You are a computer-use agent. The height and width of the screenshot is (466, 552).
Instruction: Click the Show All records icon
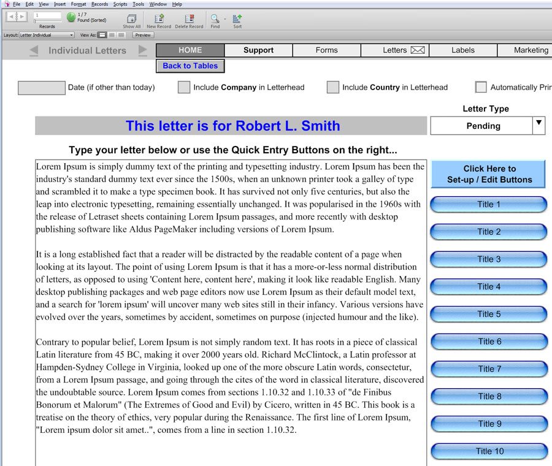pos(132,18)
